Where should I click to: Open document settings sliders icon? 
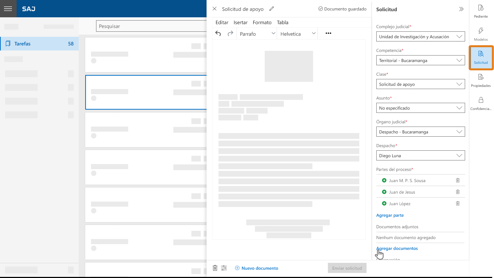point(224,268)
